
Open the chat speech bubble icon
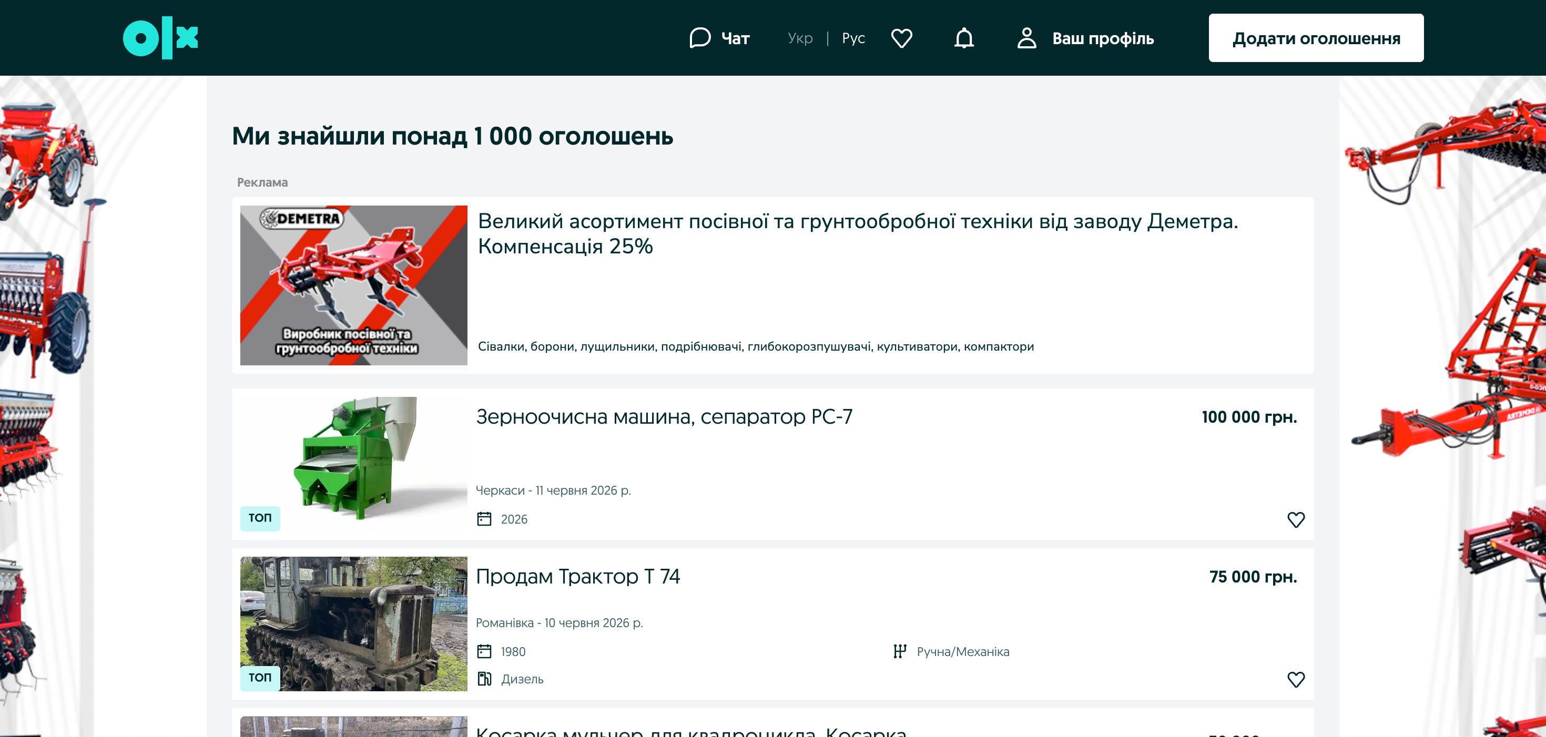(x=700, y=38)
